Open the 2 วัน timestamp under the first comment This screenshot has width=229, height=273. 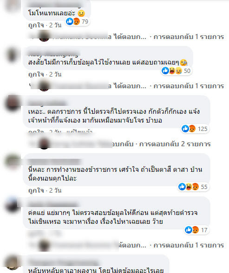click(55, 25)
